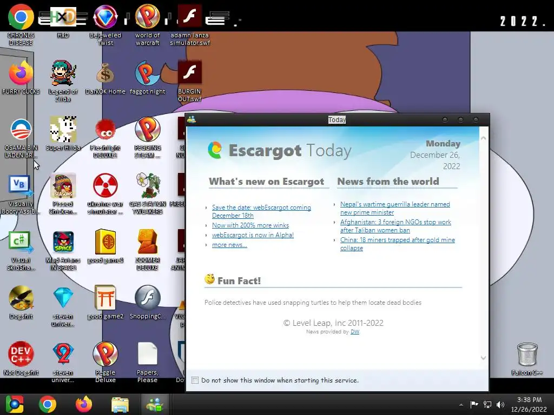554x415 pixels.
Task: Click the volume speaker tray icon
Action: [500, 404]
